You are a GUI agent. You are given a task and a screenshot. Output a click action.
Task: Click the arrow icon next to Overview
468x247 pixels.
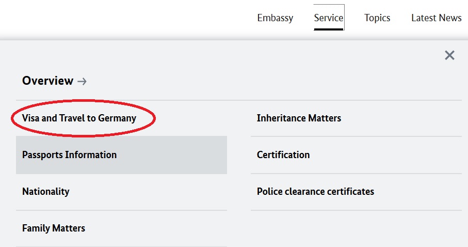pos(82,81)
